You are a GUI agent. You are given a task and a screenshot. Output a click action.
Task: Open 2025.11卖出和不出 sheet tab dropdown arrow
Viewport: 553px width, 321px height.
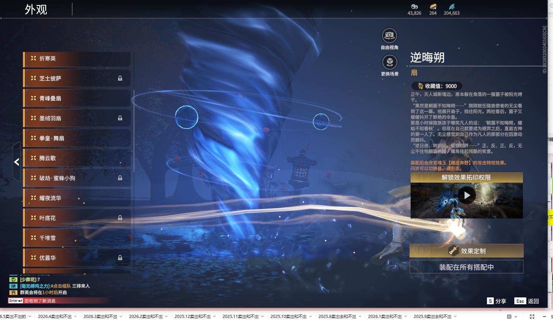(262, 317)
